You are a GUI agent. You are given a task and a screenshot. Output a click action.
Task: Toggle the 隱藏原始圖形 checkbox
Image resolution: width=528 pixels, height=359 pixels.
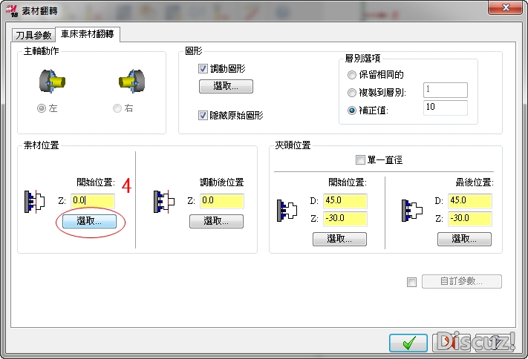pos(203,116)
